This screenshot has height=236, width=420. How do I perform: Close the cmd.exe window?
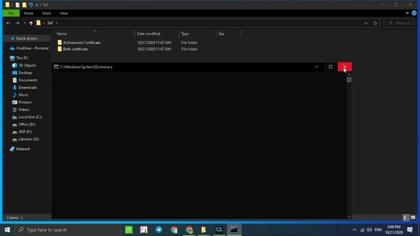click(x=345, y=67)
